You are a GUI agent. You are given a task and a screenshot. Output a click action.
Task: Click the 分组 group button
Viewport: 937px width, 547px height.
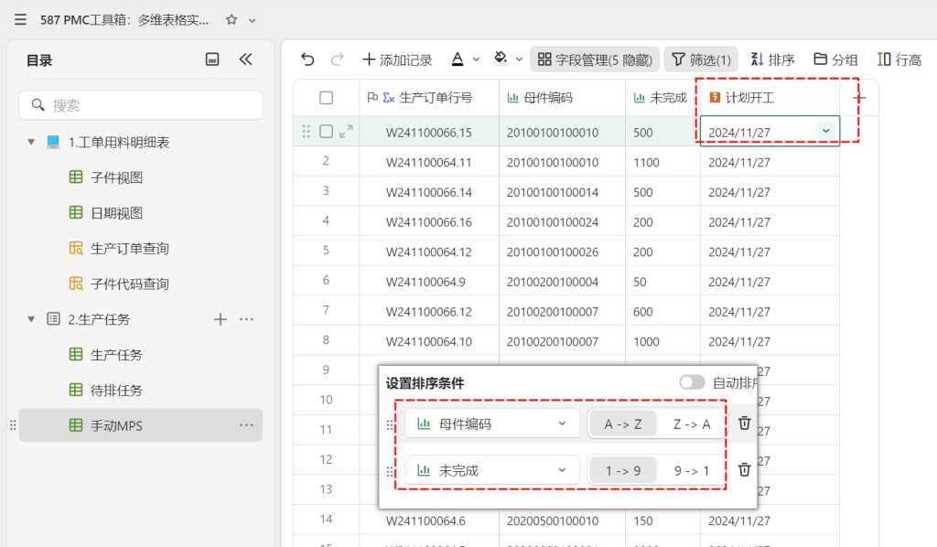(x=836, y=59)
